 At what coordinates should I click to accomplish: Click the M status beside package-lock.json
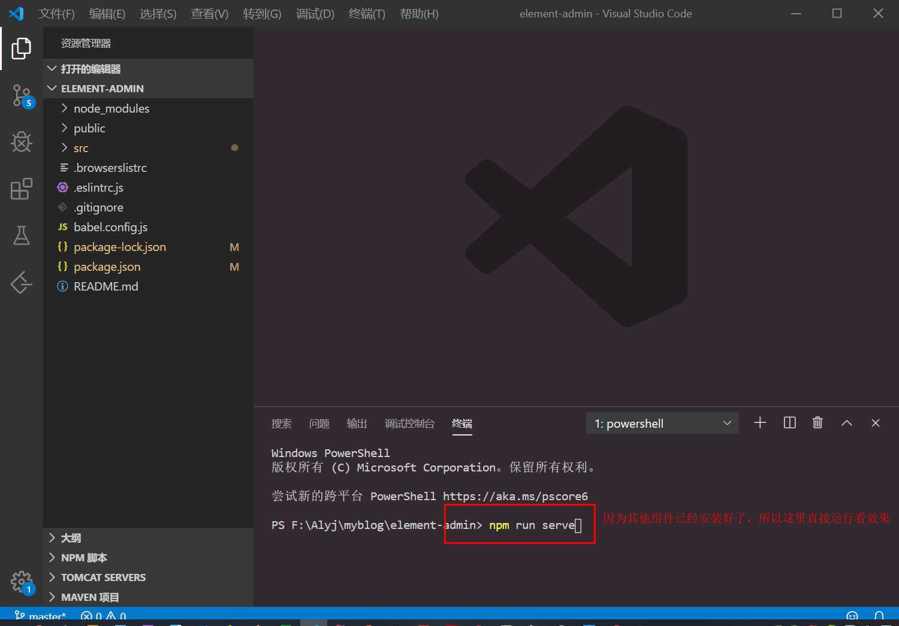pos(234,247)
